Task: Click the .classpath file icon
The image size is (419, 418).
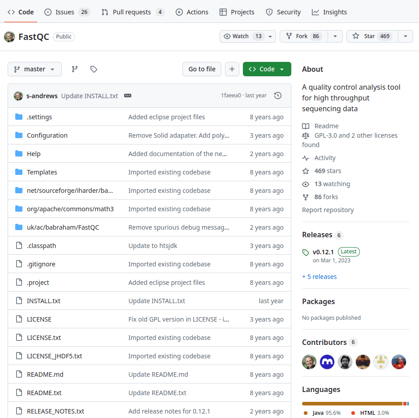Action: pyautogui.click(x=19, y=245)
